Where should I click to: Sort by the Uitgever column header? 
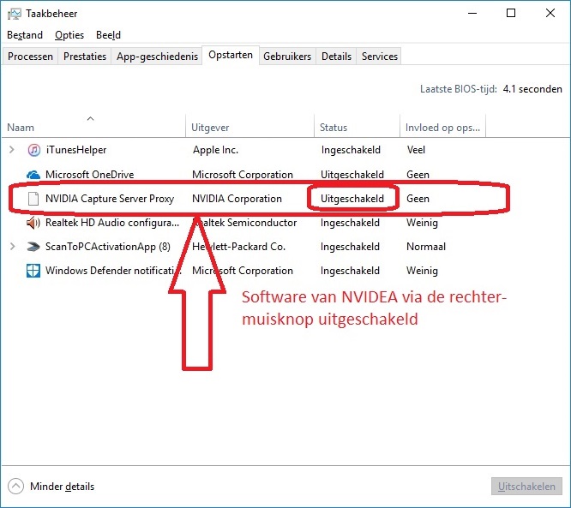point(249,126)
